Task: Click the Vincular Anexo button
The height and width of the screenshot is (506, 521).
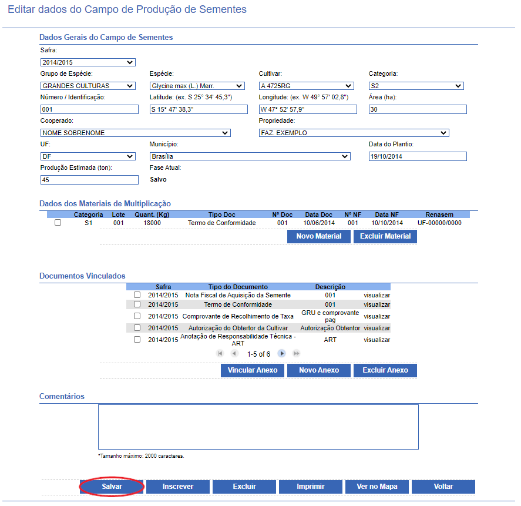Action: tap(252, 370)
